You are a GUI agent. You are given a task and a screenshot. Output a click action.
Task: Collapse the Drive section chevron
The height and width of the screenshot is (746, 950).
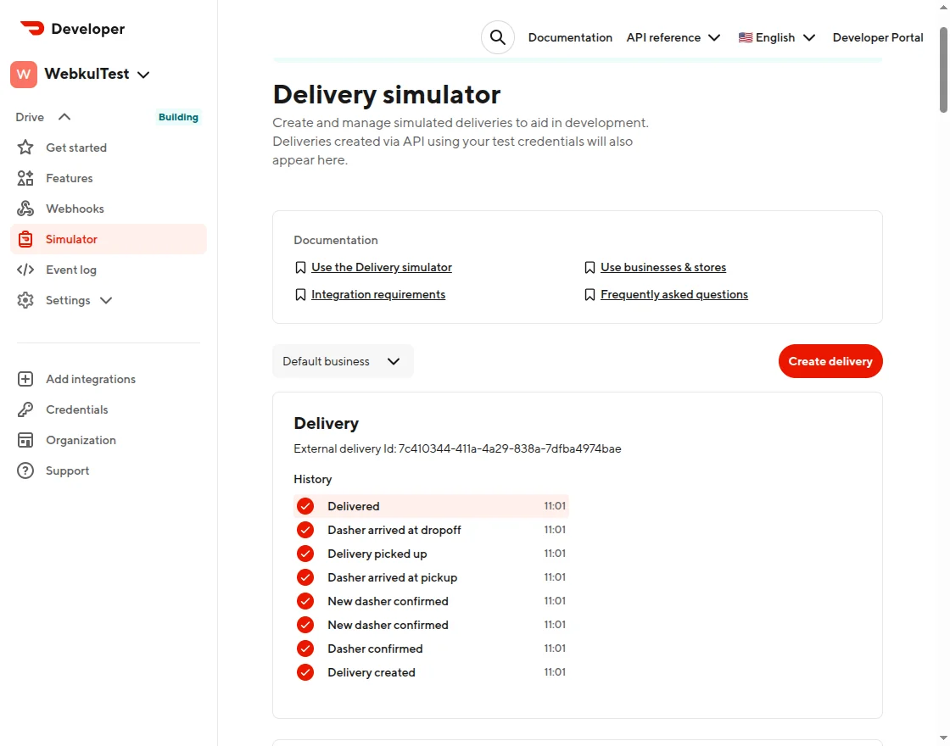[64, 117]
